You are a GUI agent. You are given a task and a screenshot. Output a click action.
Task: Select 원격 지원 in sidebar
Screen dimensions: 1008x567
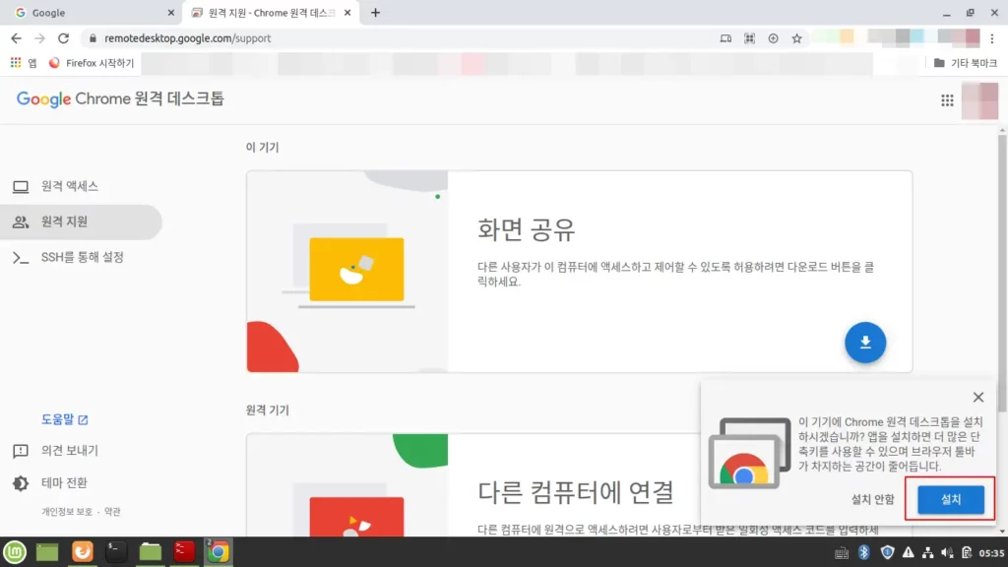(x=81, y=221)
